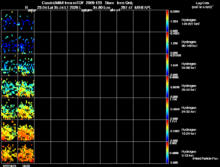Click the '-0.4925' color scale value
Image resolution: width=220 pixels, height=167 pixels.
pyautogui.click(x=175, y=33)
